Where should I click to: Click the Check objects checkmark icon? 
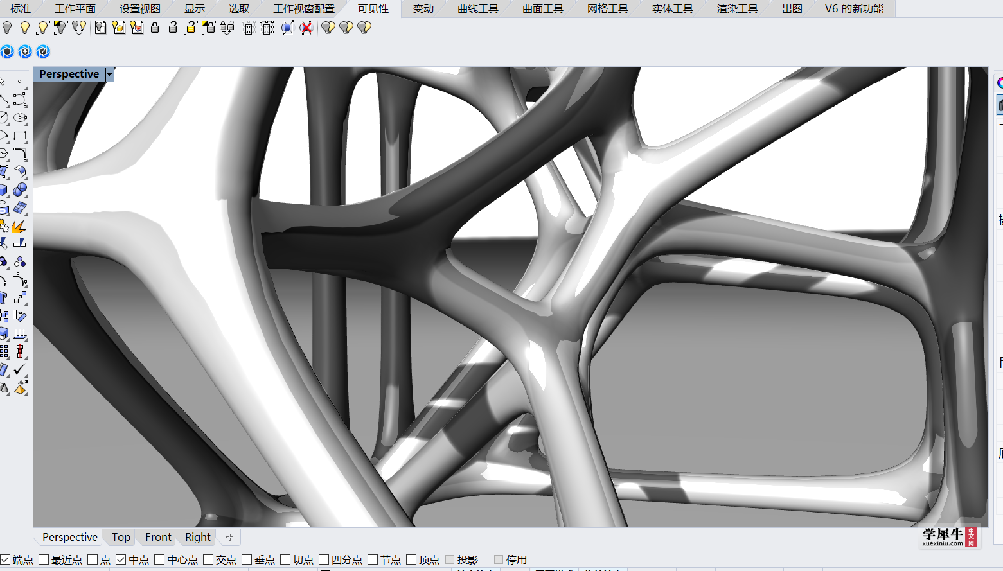click(x=21, y=369)
